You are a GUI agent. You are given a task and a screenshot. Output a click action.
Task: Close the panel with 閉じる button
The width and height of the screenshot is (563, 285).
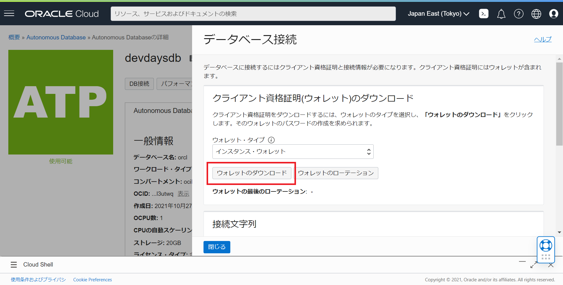click(x=217, y=247)
